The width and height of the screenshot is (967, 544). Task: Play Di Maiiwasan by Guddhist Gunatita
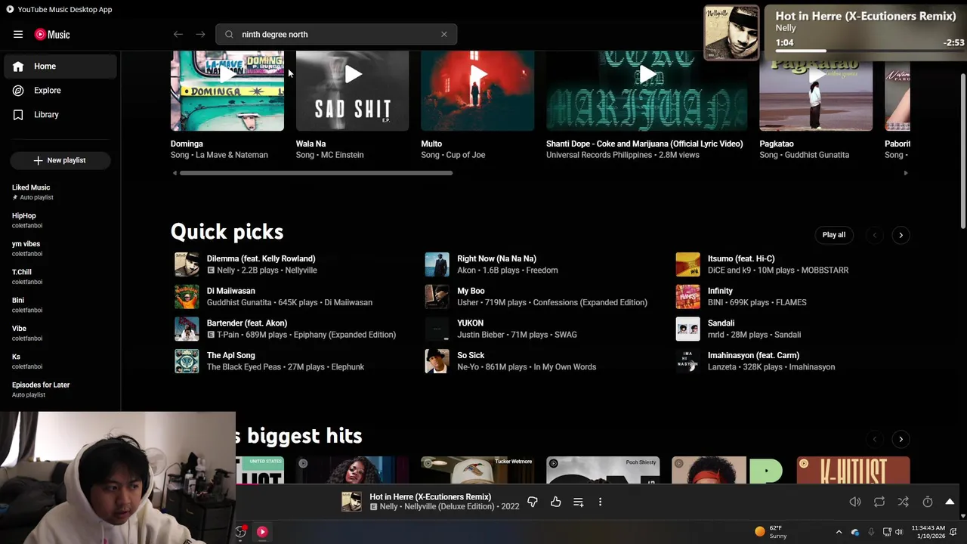click(231, 291)
